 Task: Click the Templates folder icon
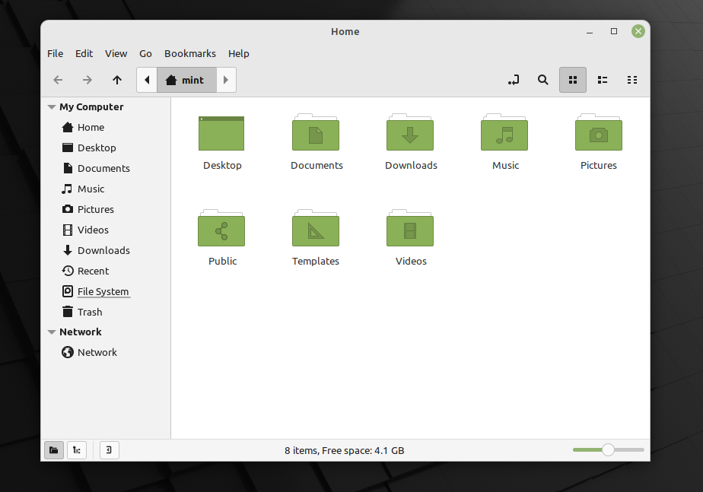pos(316,230)
